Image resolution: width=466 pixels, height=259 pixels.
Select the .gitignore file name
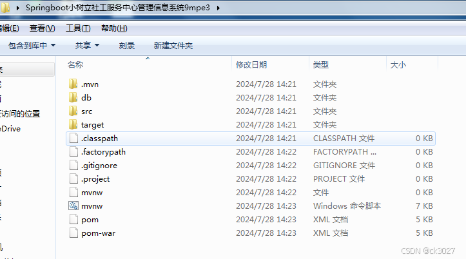click(99, 166)
